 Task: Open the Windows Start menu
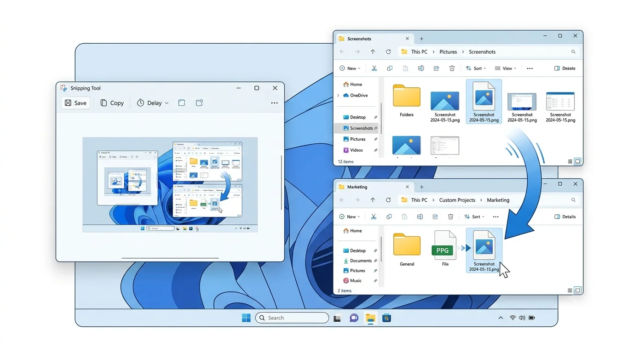point(246,318)
